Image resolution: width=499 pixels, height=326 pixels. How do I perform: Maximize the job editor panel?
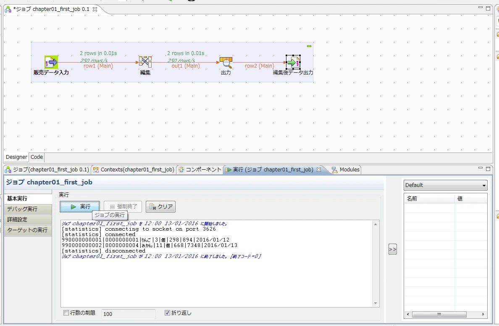488,8
